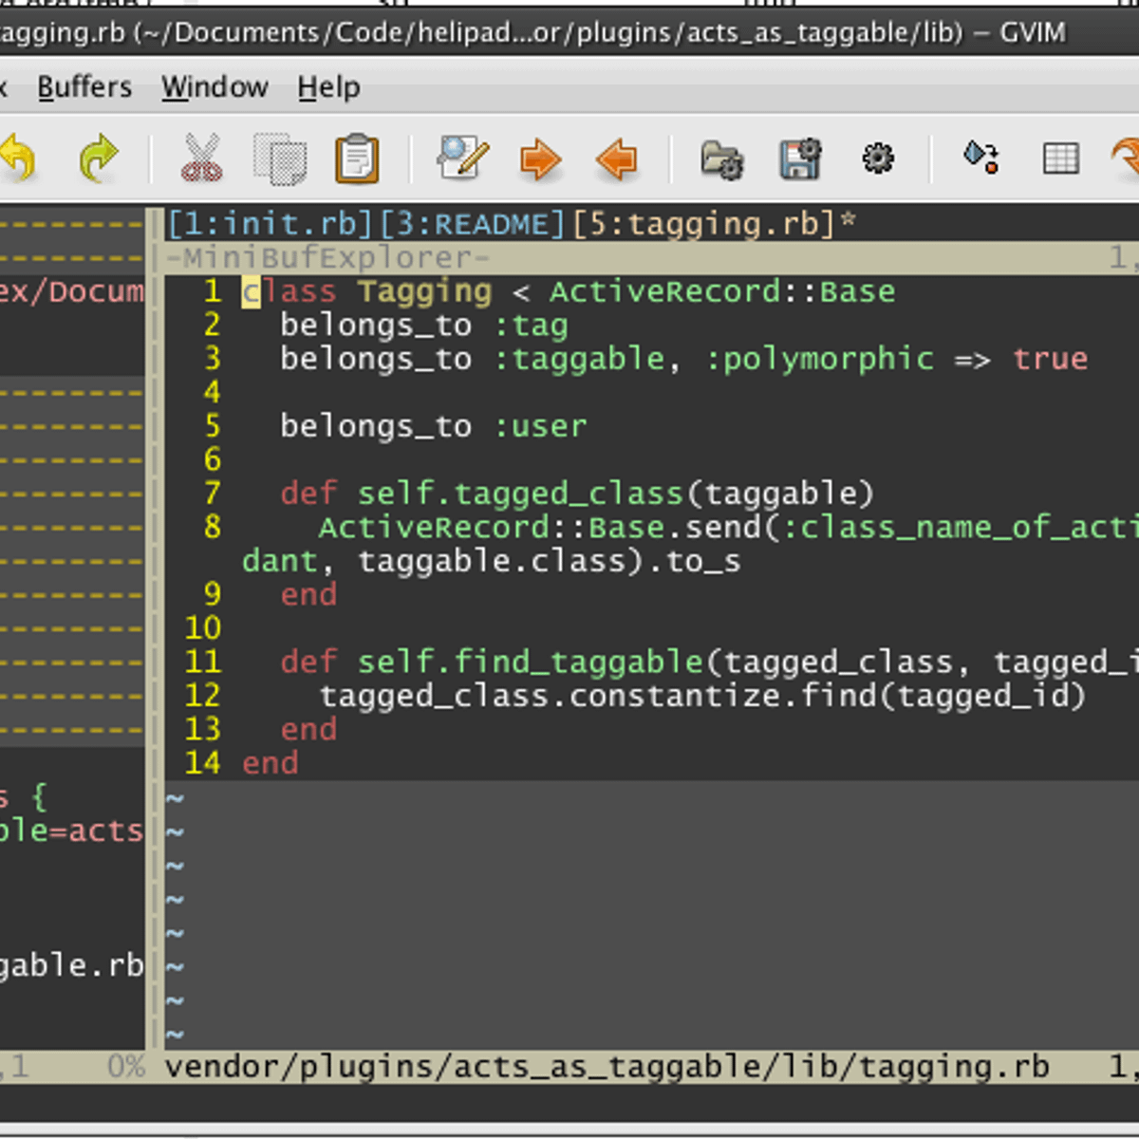Screen dimensions: 1139x1139
Task: Click the final end on line 14
Action: [270, 763]
